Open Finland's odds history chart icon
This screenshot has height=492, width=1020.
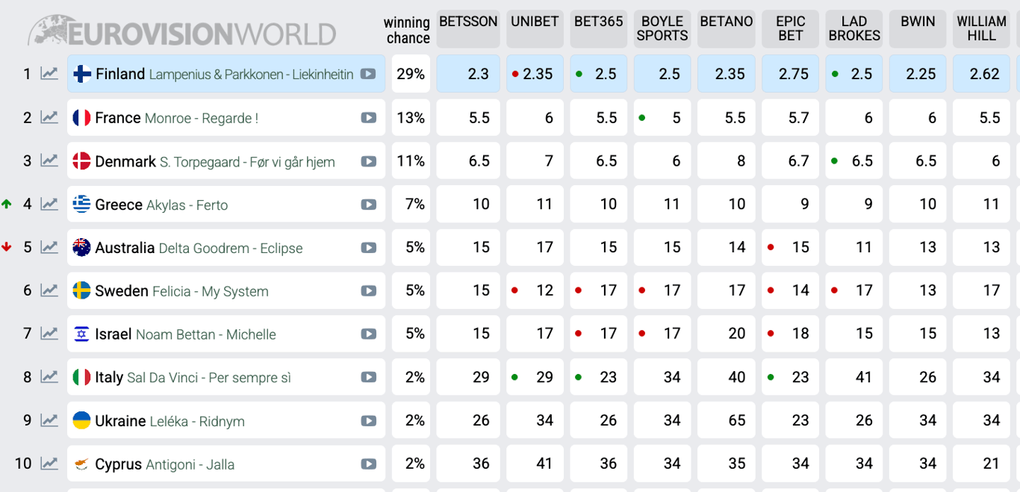point(49,73)
